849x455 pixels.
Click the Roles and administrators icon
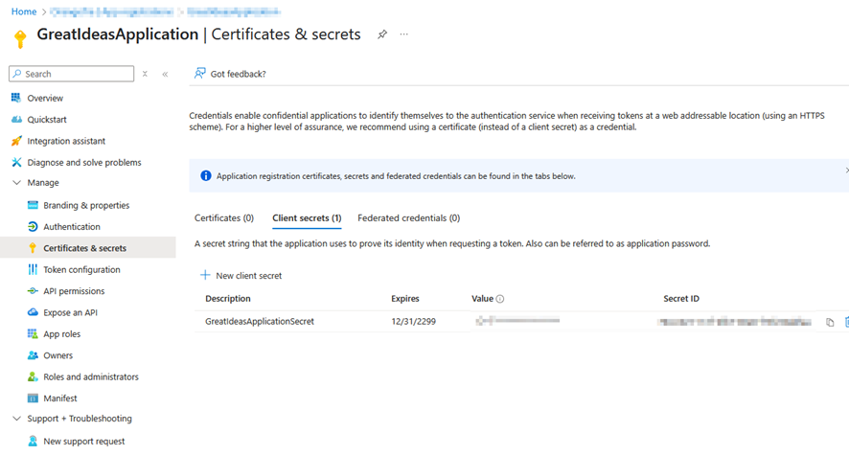33,376
